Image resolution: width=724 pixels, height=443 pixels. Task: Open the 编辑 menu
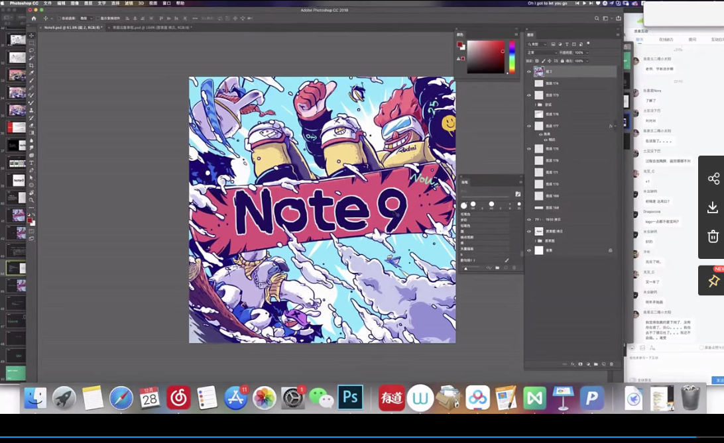point(61,3)
